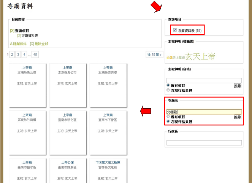Collapse conditions with Δ 隱藏條件
The height and width of the screenshot is (184, 252).
pos(18,44)
